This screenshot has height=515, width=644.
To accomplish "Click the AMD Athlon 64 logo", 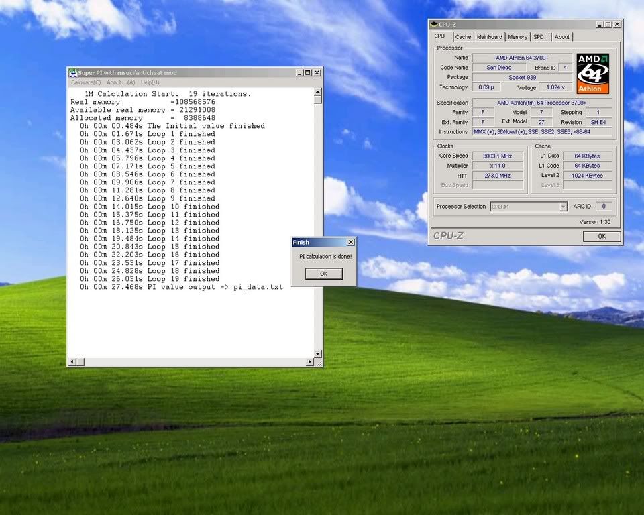I will 592,74.
